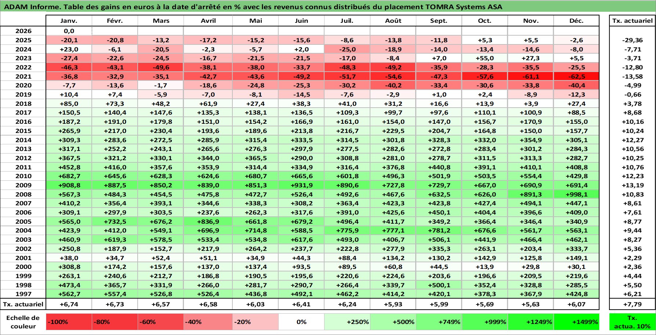Select the +500% legend swatch
This screenshot has width=656, height=335.
click(x=393, y=322)
